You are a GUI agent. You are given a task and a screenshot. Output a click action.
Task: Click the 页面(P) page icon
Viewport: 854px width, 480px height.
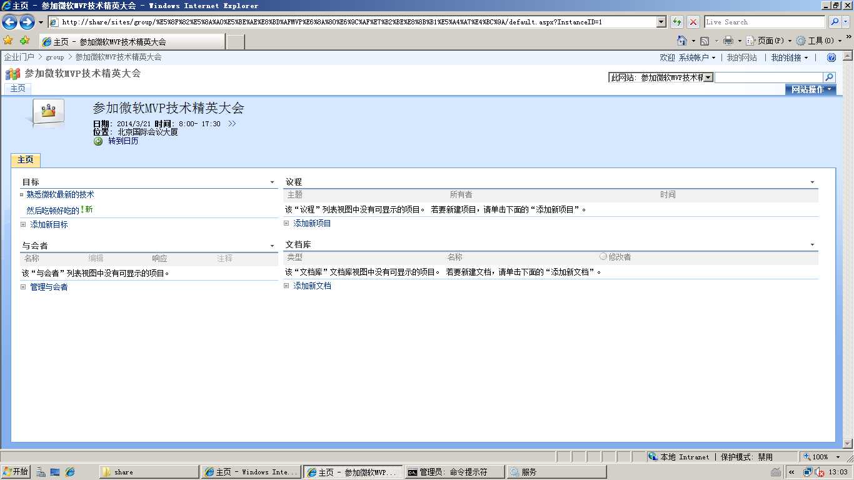751,41
